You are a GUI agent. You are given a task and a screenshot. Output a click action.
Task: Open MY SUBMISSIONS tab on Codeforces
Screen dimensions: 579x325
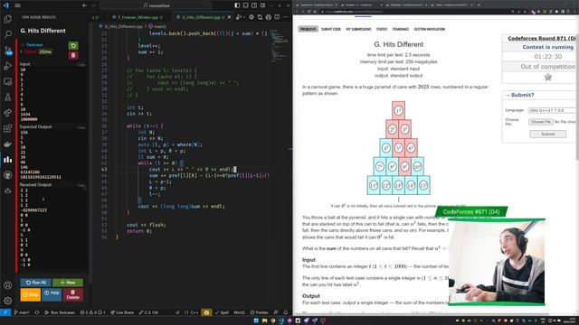[x=358, y=29]
